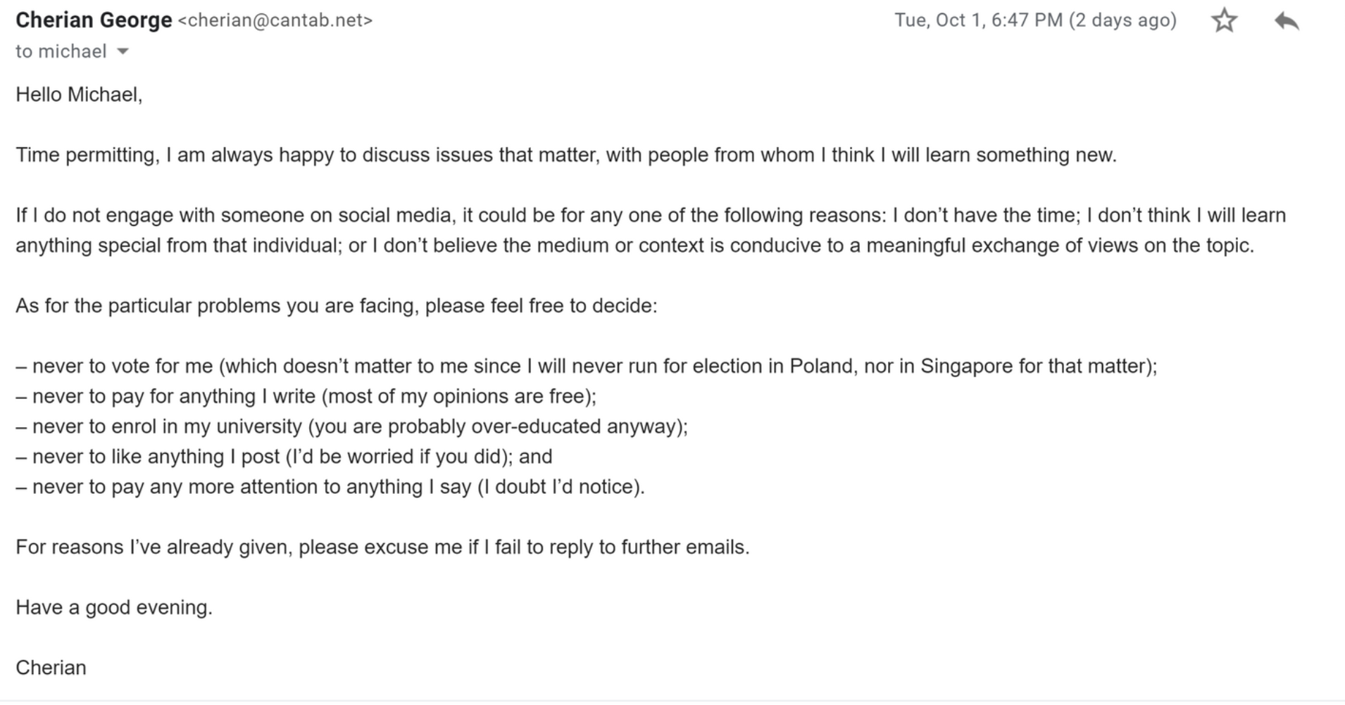Click the "Have a good evening." line
Viewport: 1345px width, 705px height.
tap(114, 607)
